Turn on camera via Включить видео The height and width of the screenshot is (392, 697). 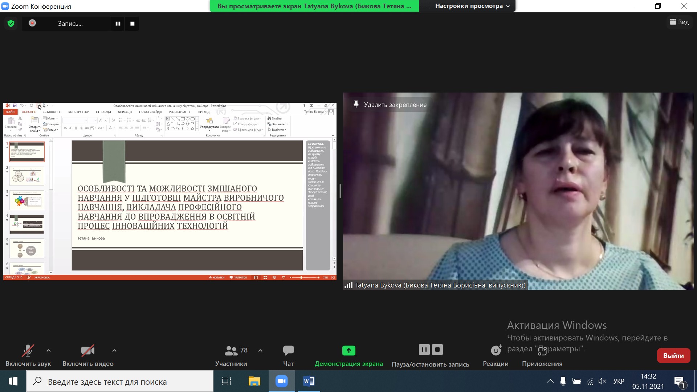(x=88, y=355)
